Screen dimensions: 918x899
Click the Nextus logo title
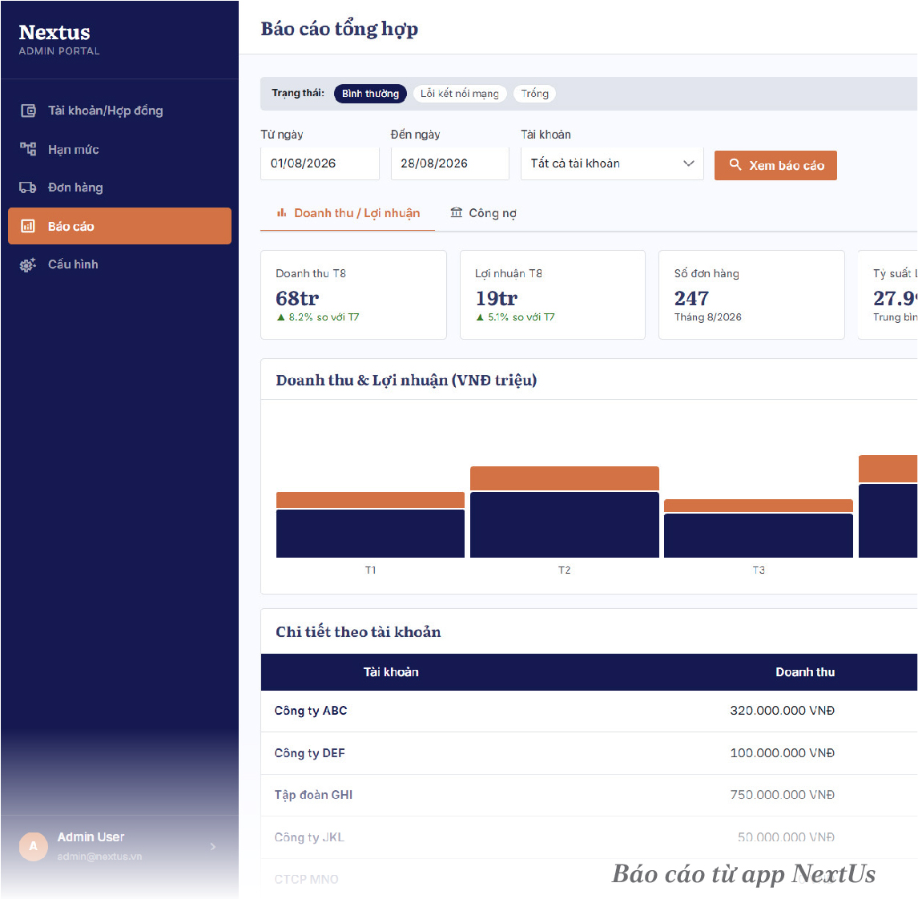[x=54, y=32]
